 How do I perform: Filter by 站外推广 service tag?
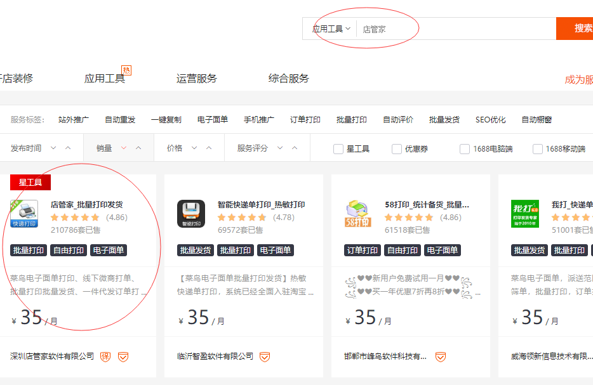tap(74, 120)
